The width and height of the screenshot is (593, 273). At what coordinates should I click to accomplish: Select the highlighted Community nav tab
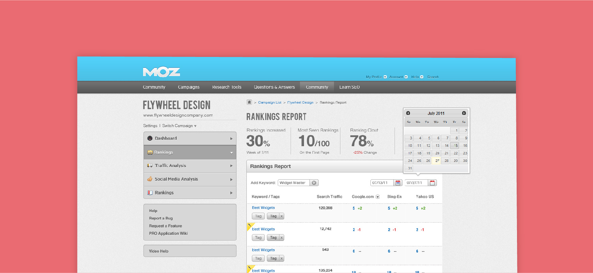coord(317,87)
